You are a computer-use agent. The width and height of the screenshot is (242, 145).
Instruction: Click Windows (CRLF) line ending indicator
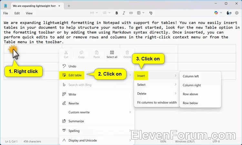185,141
